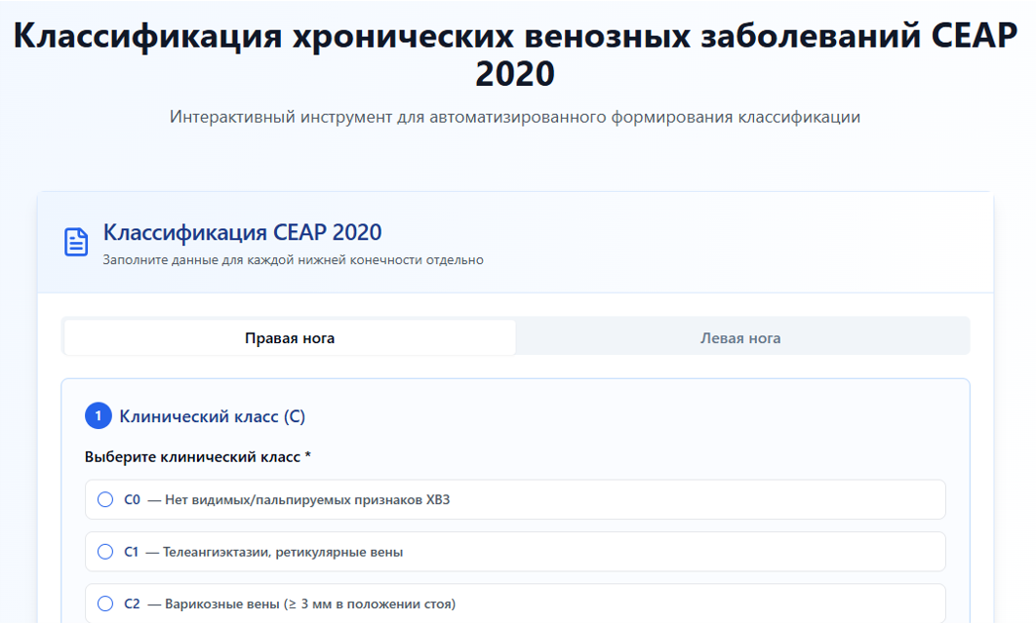
Task: Select the C0 radio button
Action: [x=105, y=499]
